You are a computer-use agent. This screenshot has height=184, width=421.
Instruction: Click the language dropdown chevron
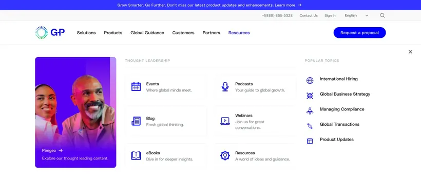(x=367, y=15)
